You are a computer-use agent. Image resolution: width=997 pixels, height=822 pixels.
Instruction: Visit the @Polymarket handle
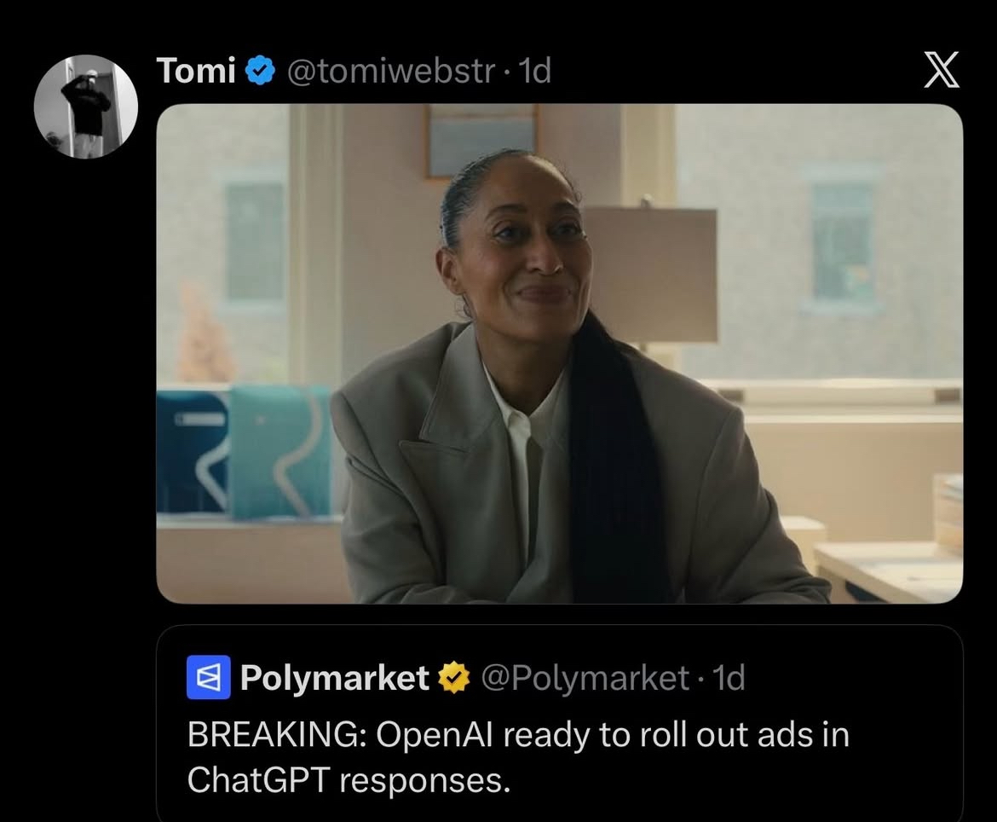585,678
